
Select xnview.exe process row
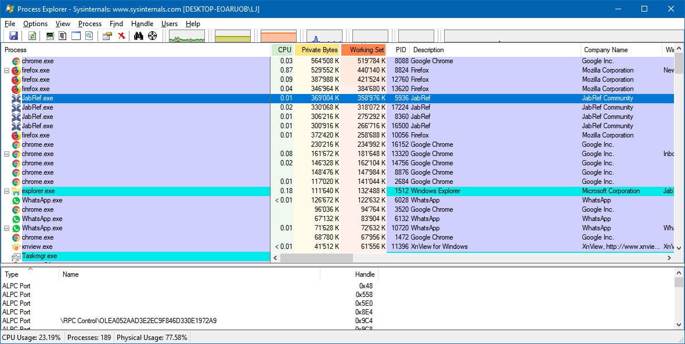(337, 247)
